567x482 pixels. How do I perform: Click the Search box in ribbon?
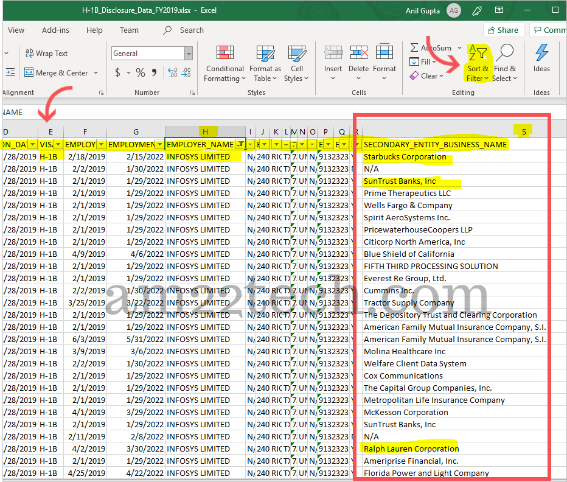click(x=192, y=30)
